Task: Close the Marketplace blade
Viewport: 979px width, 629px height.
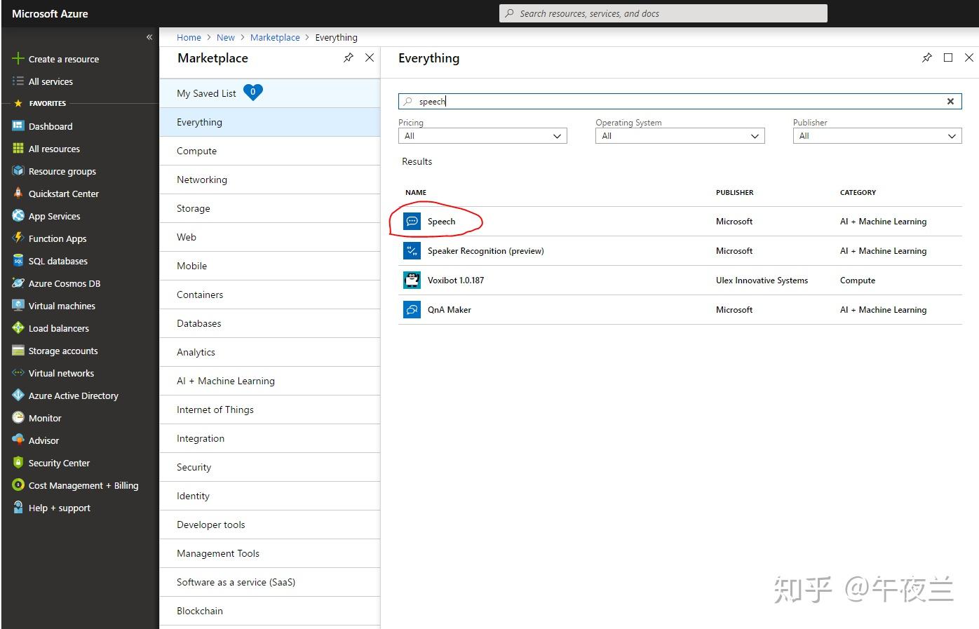Action: [x=370, y=58]
